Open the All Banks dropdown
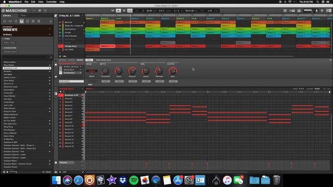Viewport: 333px width, 187px height. point(27,35)
